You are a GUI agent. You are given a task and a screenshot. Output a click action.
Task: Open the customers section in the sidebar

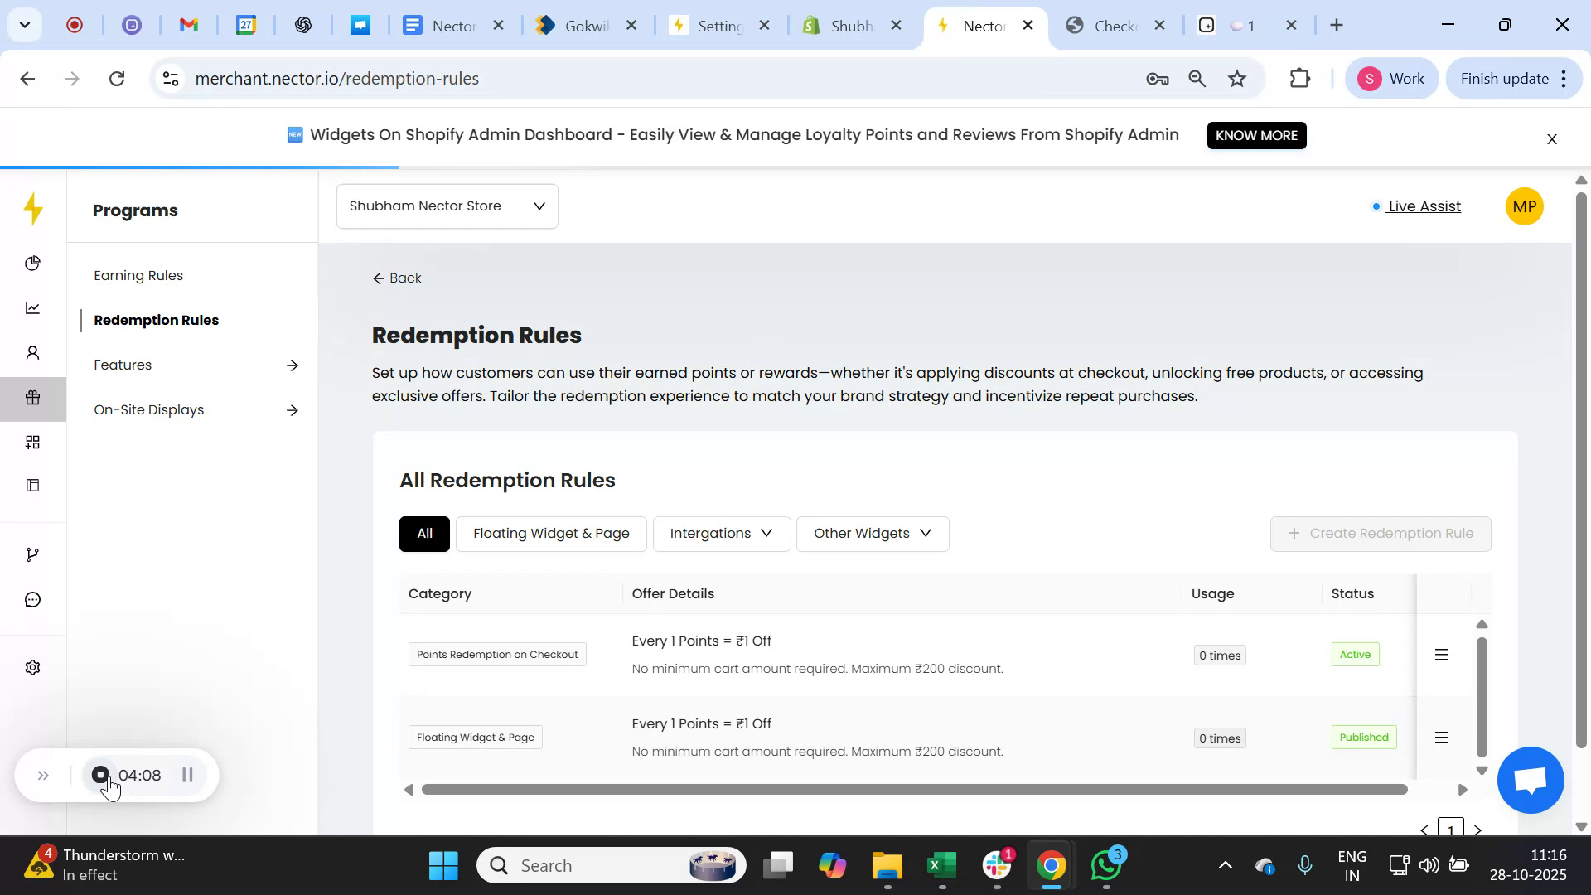coord(32,352)
